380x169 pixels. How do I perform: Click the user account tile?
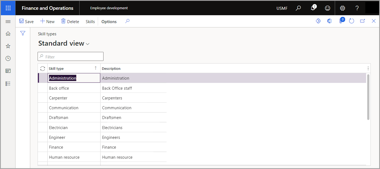[372, 8]
